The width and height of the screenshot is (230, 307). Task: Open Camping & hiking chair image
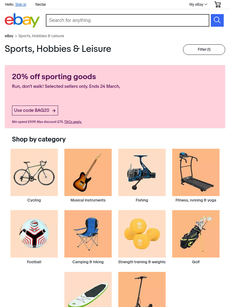point(88,234)
